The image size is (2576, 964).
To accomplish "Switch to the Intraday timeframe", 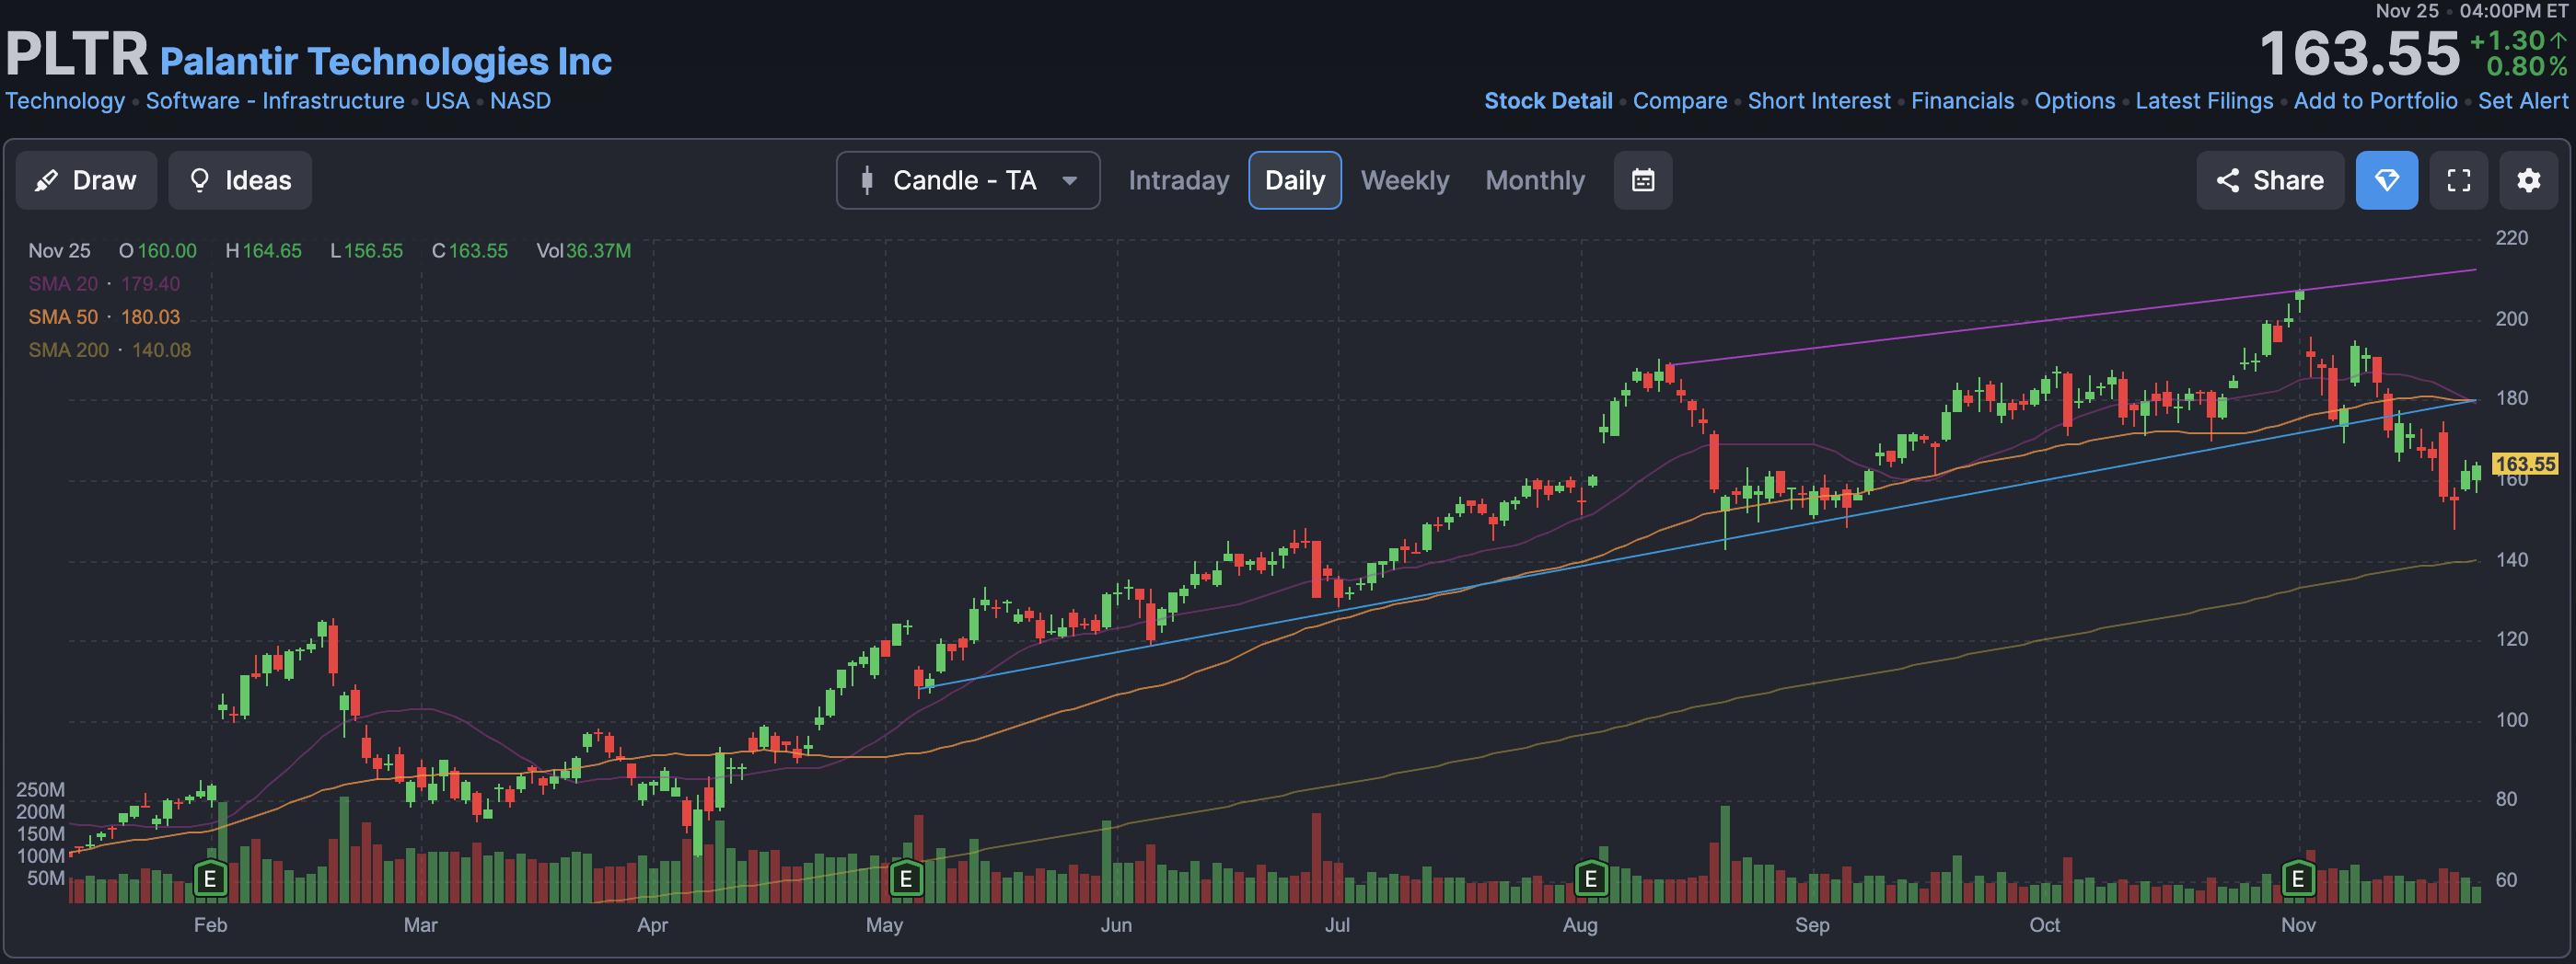I will click(1178, 179).
